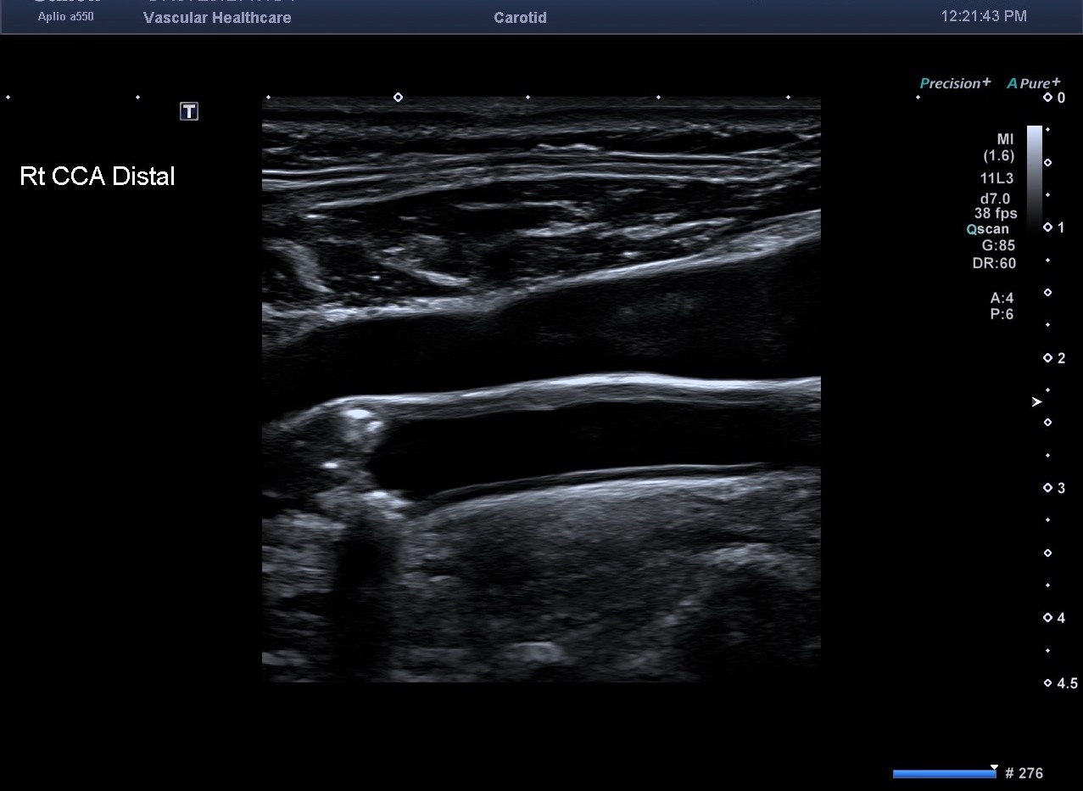Click the depth scale label "0"
The width and height of the screenshot is (1083, 791).
(x=1061, y=98)
